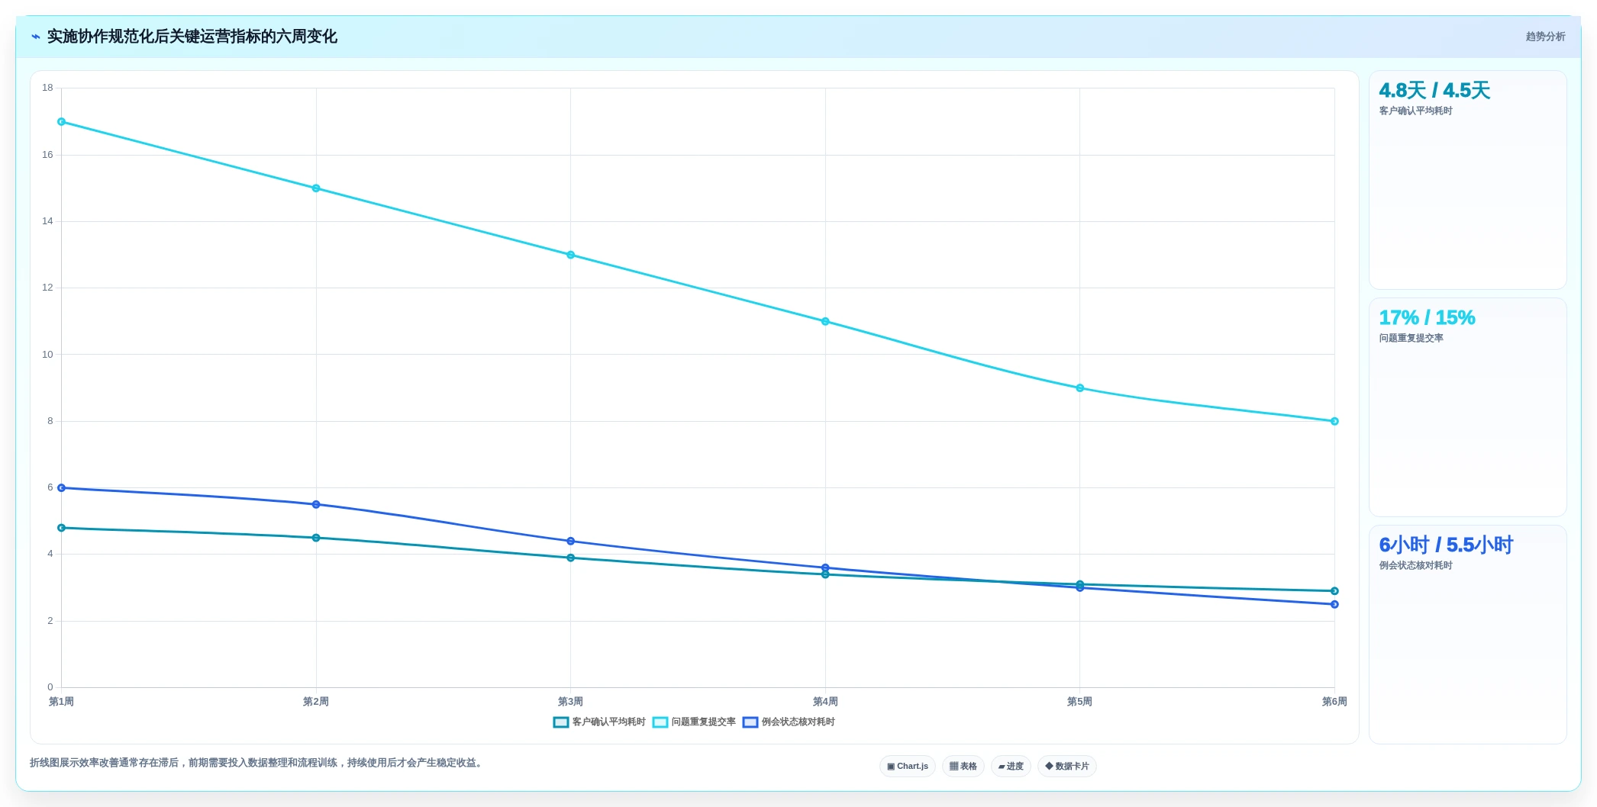Viewport: 1597px width, 807px height.
Task: Click the x-axis label 第1周
Action: click(61, 702)
